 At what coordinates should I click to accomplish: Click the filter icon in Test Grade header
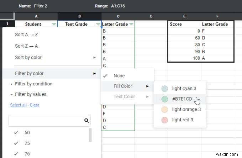click(x=98, y=24)
